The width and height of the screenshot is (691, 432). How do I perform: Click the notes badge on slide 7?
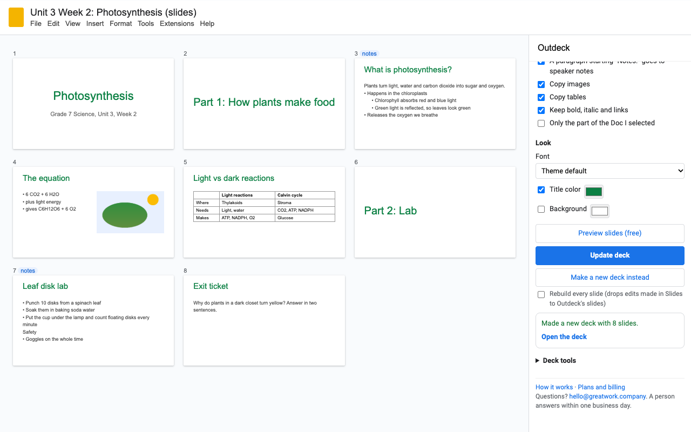coord(28,271)
